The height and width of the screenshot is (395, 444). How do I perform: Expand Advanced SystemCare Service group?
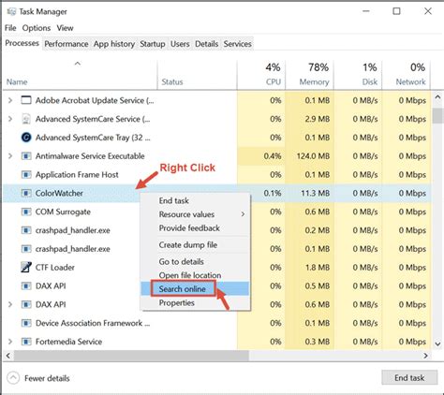coord(10,119)
